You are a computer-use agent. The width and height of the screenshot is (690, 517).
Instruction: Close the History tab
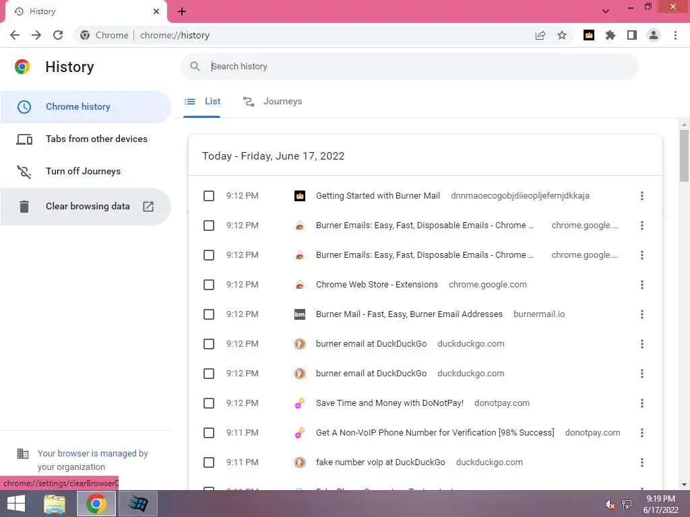[x=156, y=11]
